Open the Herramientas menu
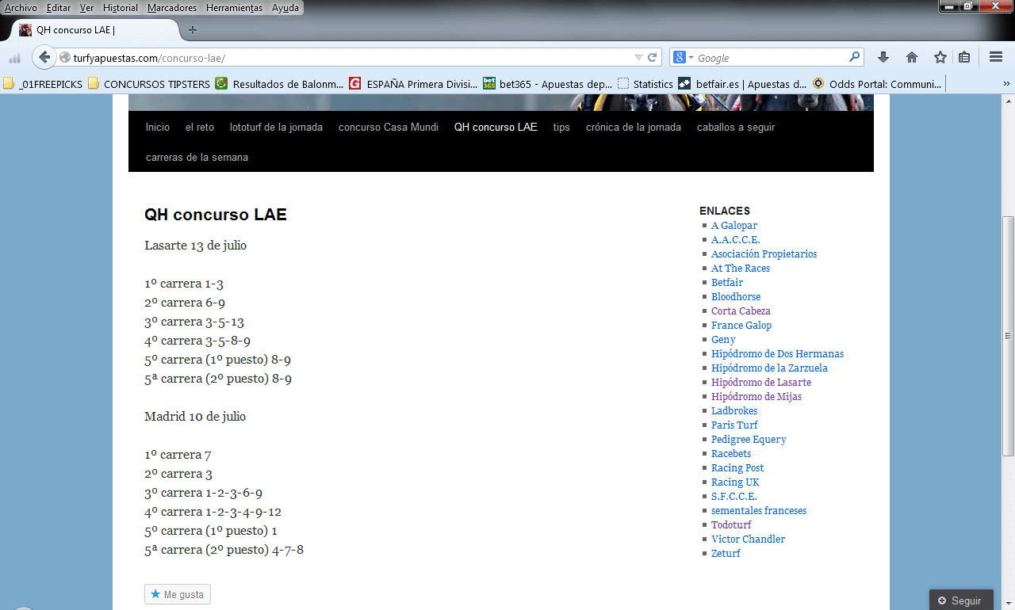The height and width of the screenshot is (610, 1015). pyautogui.click(x=235, y=8)
